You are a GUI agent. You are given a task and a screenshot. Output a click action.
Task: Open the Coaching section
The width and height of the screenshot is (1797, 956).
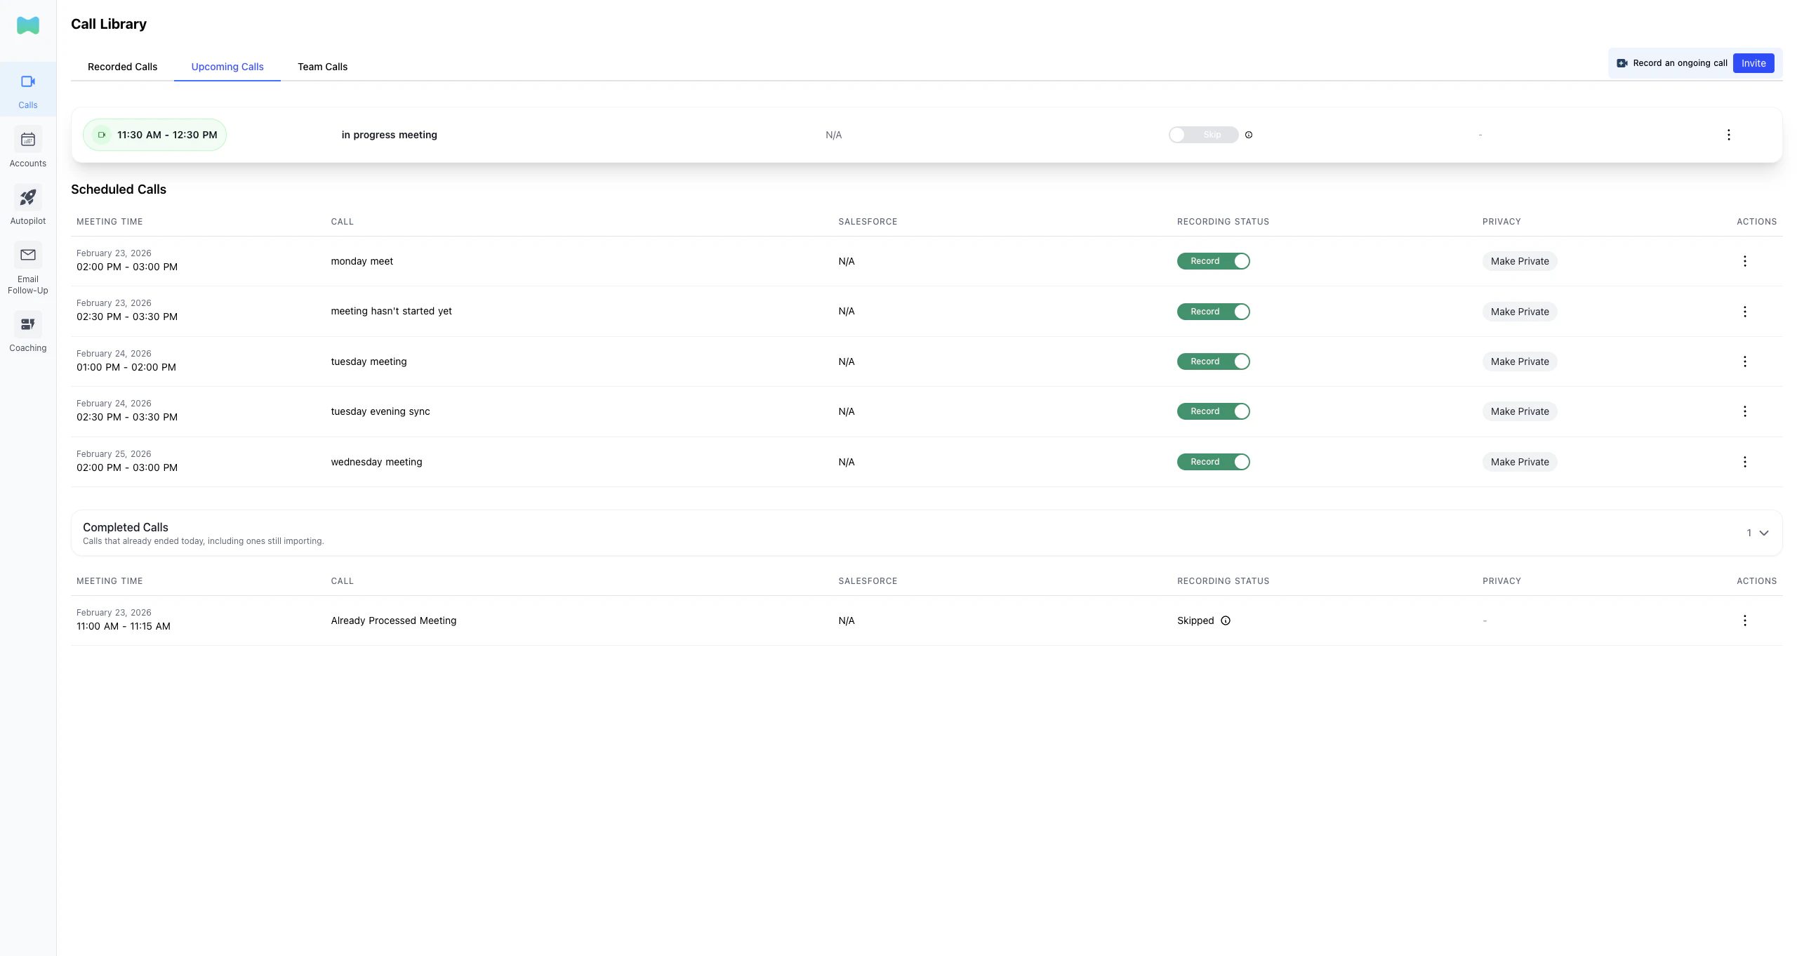[27, 332]
